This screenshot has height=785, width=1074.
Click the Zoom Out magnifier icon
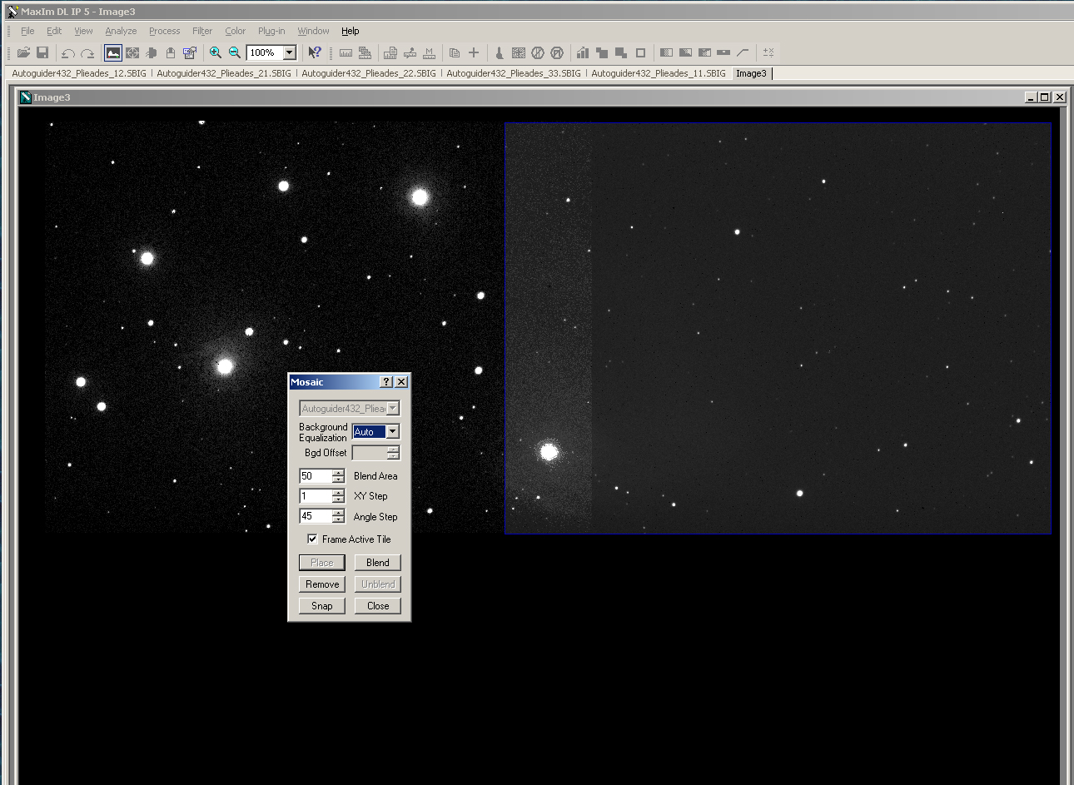click(x=235, y=52)
